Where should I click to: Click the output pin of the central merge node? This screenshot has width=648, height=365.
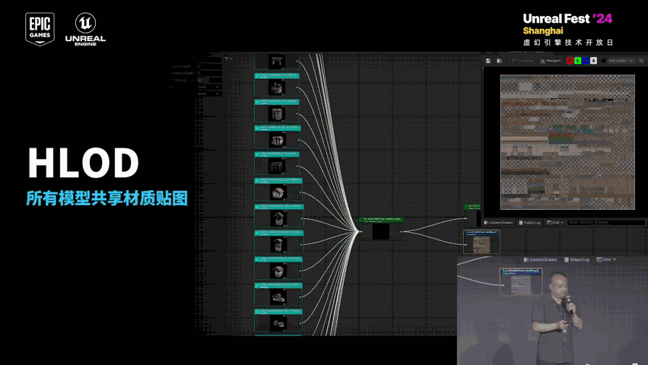click(401, 231)
